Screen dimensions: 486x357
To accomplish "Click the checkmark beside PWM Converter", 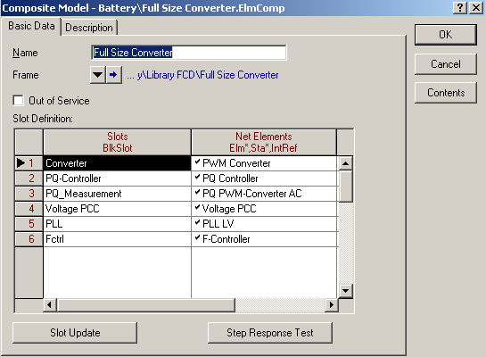I will (197, 162).
